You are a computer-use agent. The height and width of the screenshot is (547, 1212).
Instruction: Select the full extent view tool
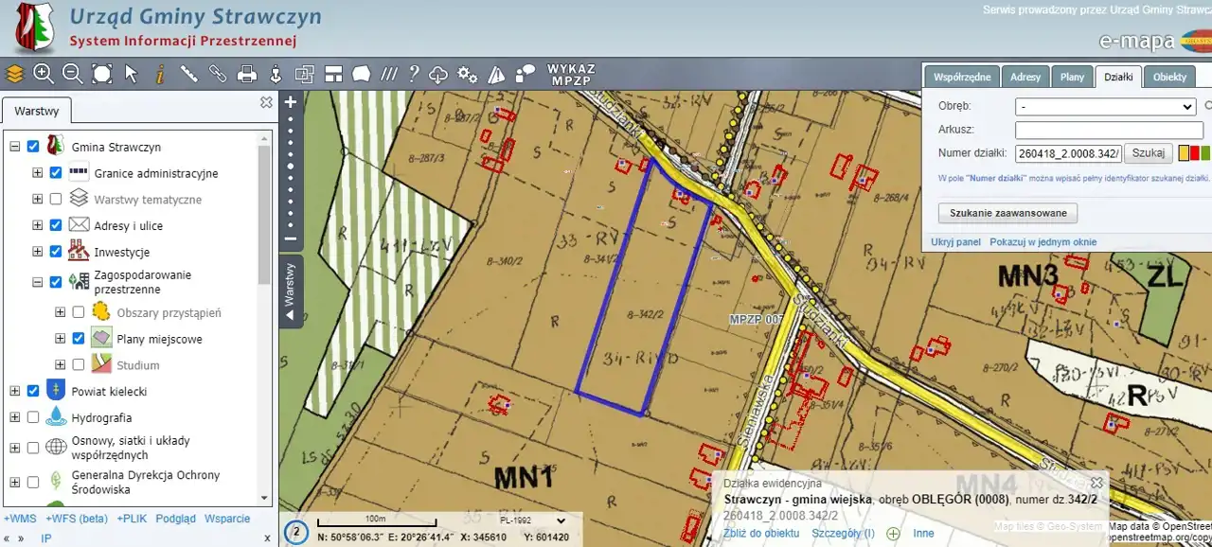[102, 74]
